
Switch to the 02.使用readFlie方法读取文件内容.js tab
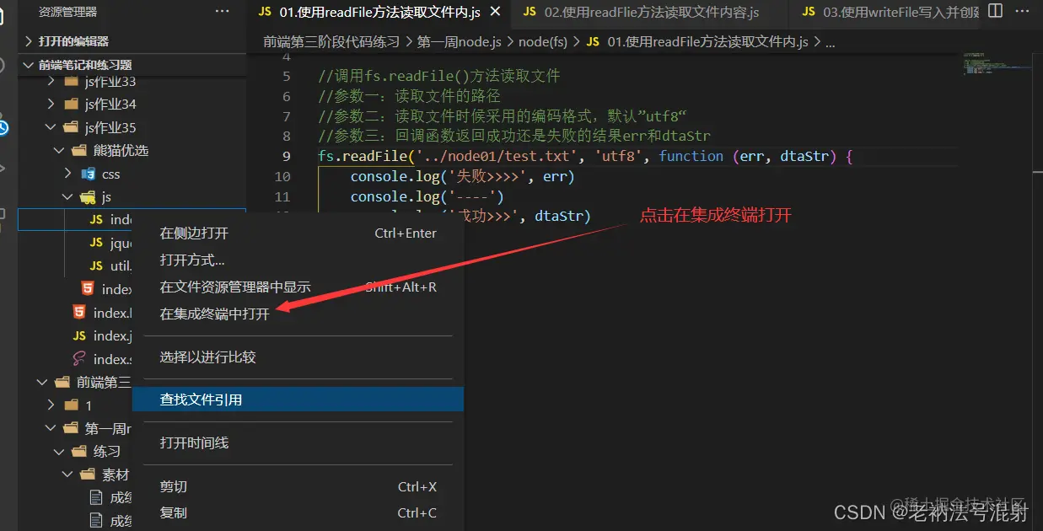click(649, 12)
